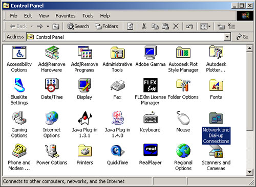Open the Help menu
This screenshot has height=187, width=256.
(105, 16)
